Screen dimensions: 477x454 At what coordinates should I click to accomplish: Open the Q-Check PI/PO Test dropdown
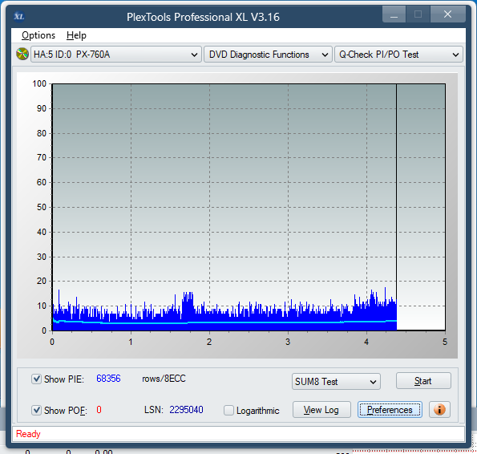click(398, 55)
